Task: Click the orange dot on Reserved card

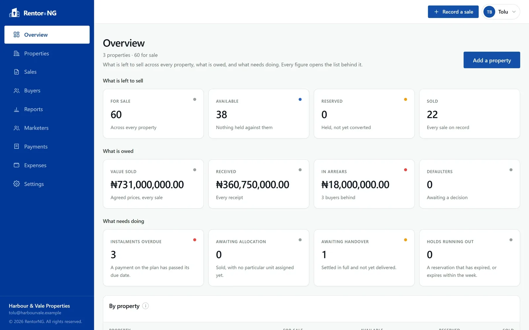Action: click(x=405, y=99)
